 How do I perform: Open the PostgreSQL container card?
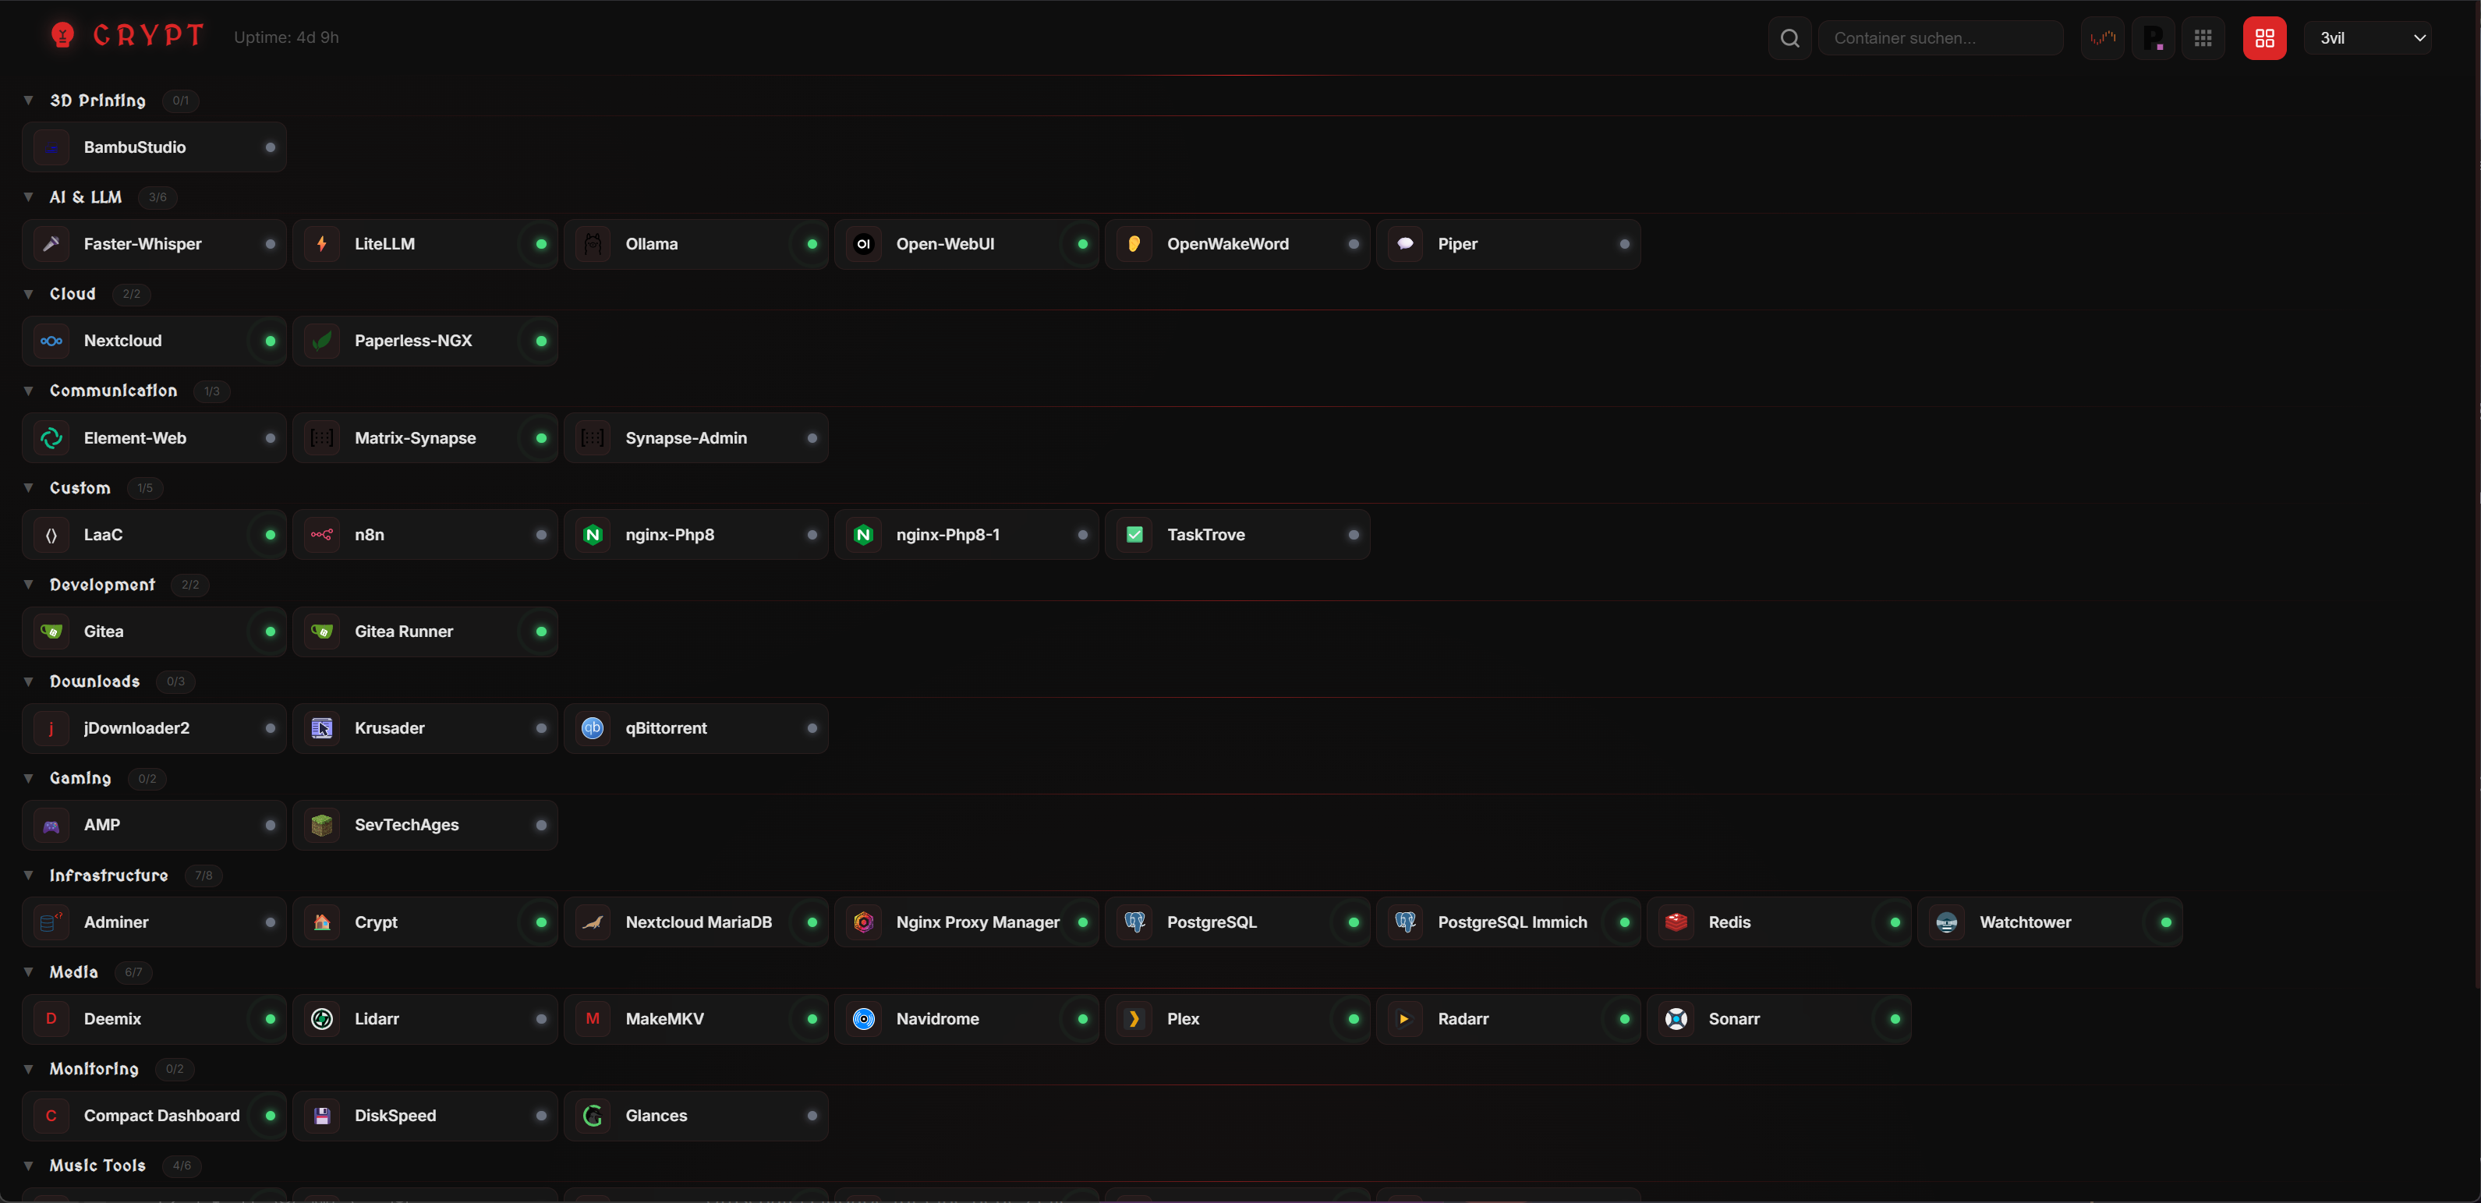(1237, 923)
